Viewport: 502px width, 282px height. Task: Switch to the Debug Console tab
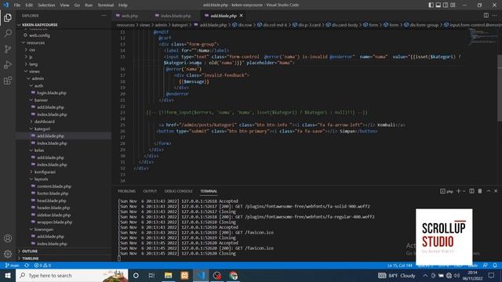point(178,191)
